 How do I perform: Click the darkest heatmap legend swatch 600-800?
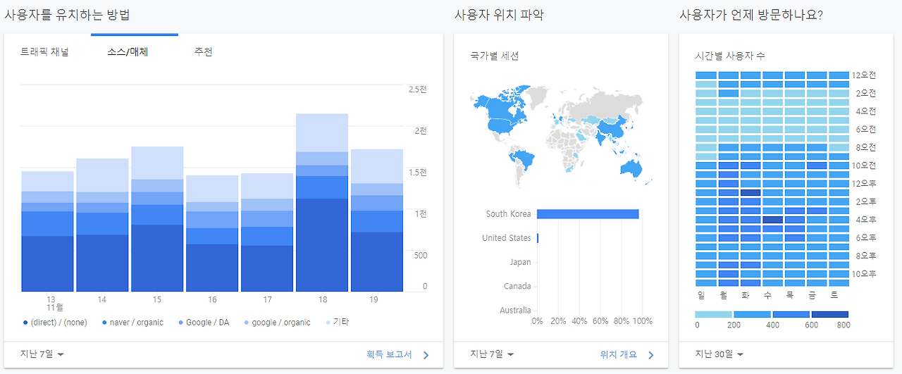[x=830, y=314]
